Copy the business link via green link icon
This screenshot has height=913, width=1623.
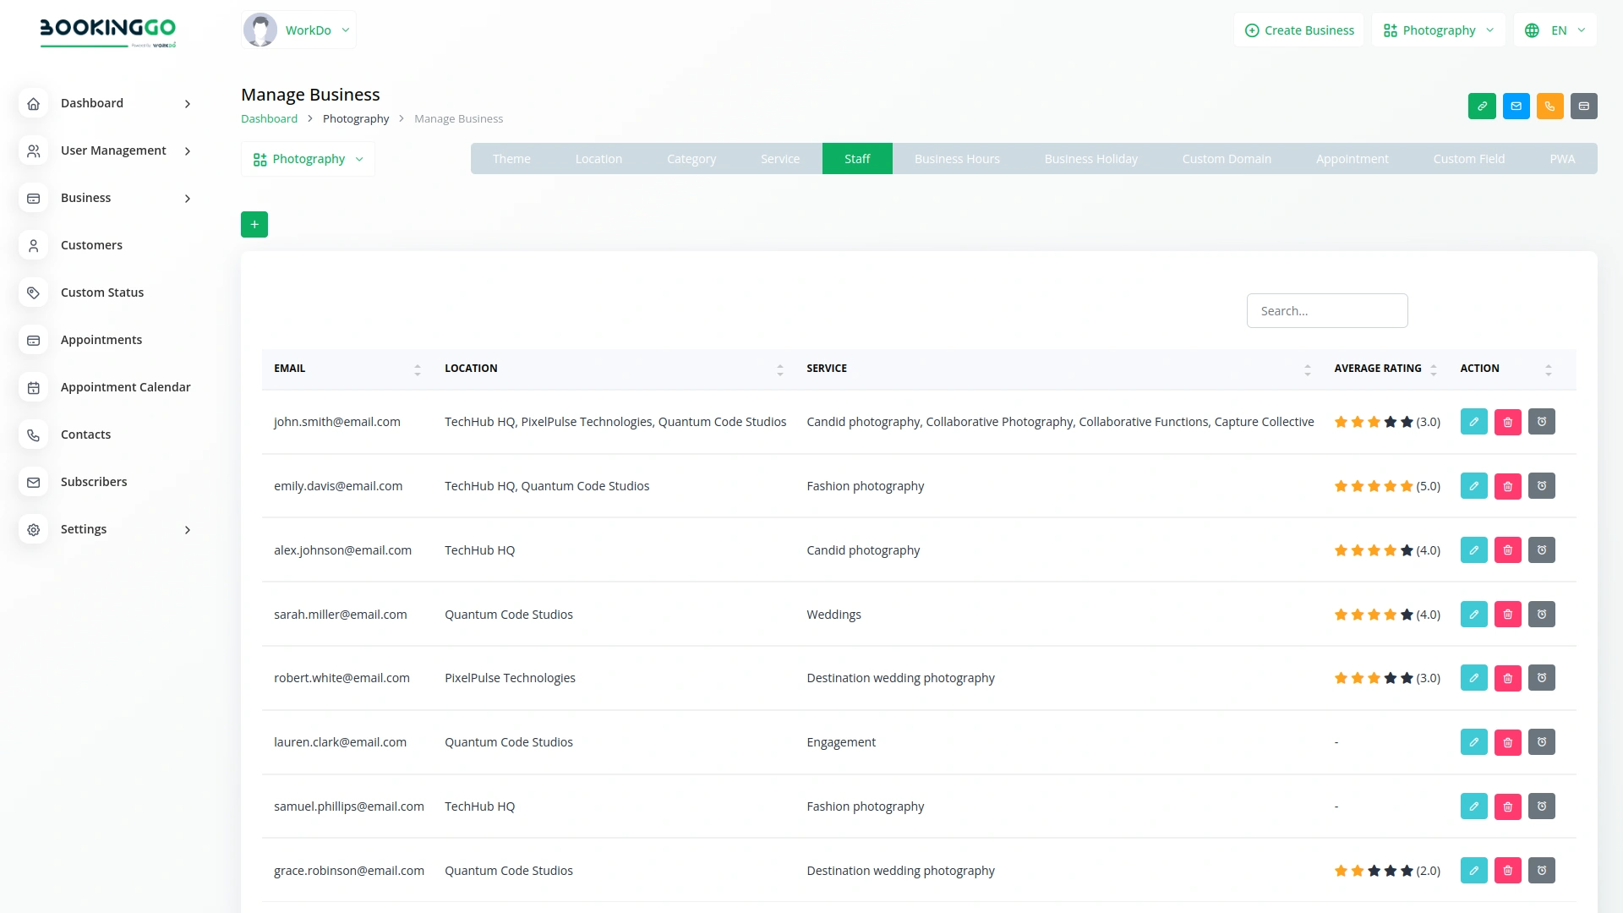(1482, 106)
